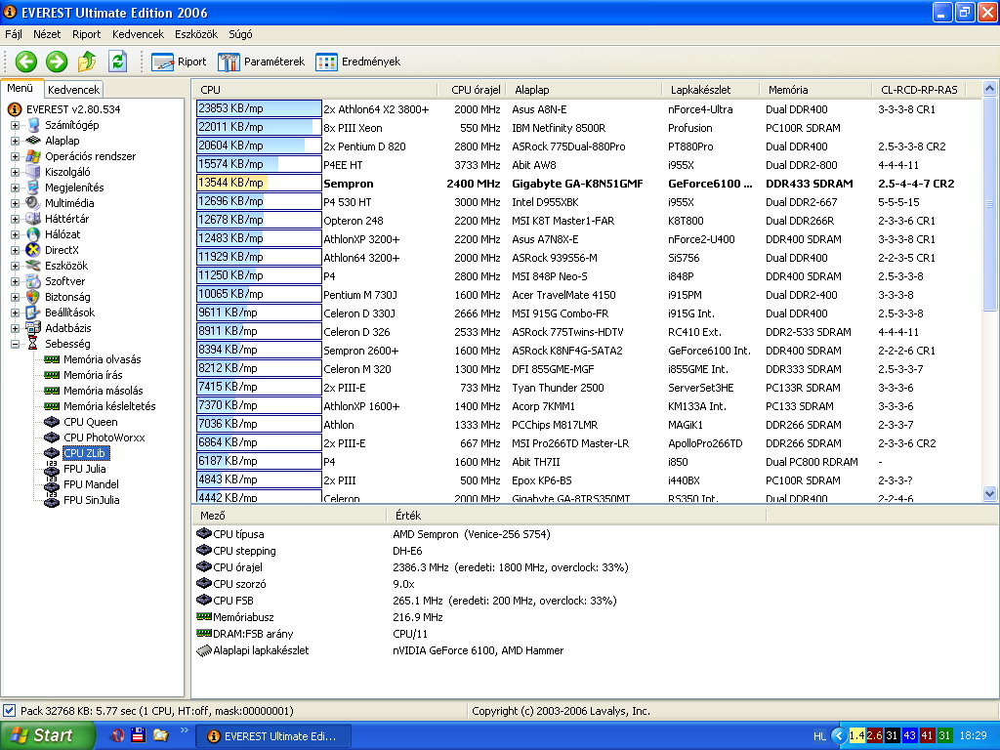1000x750 pixels.
Task: Open EVEREST Ultimate Edition taskbar button
Action: tap(273, 736)
